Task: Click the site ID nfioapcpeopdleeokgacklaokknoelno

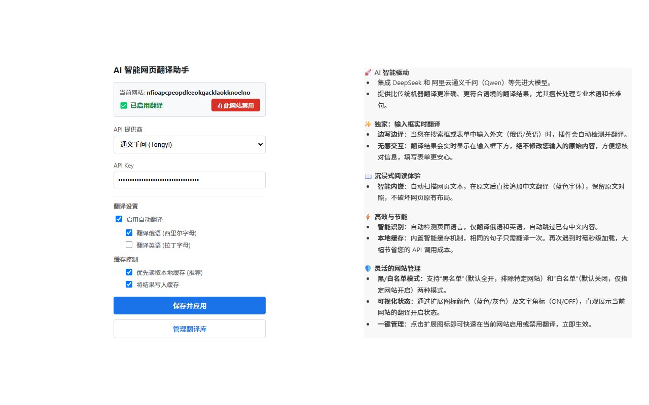Action: pyautogui.click(x=198, y=93)
